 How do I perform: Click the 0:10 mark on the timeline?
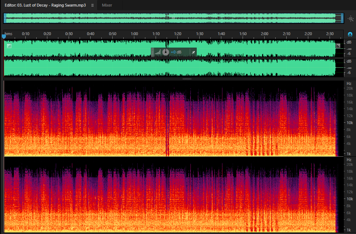pos(26,34)
